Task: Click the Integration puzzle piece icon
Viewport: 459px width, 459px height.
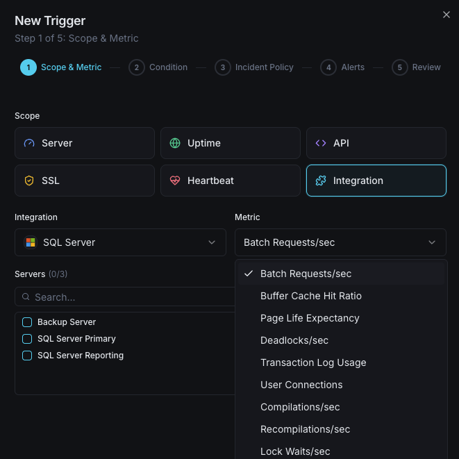Action: (321, 181)
